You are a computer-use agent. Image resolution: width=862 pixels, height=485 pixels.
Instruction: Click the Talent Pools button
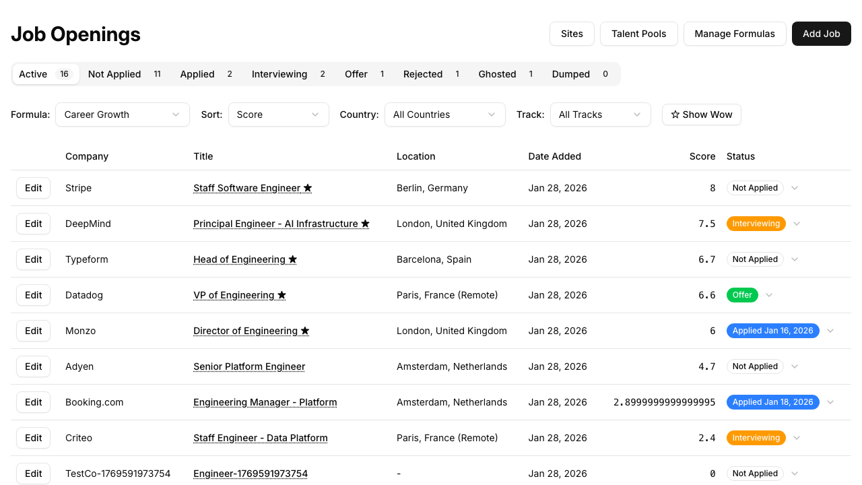[x=638, y=34]
